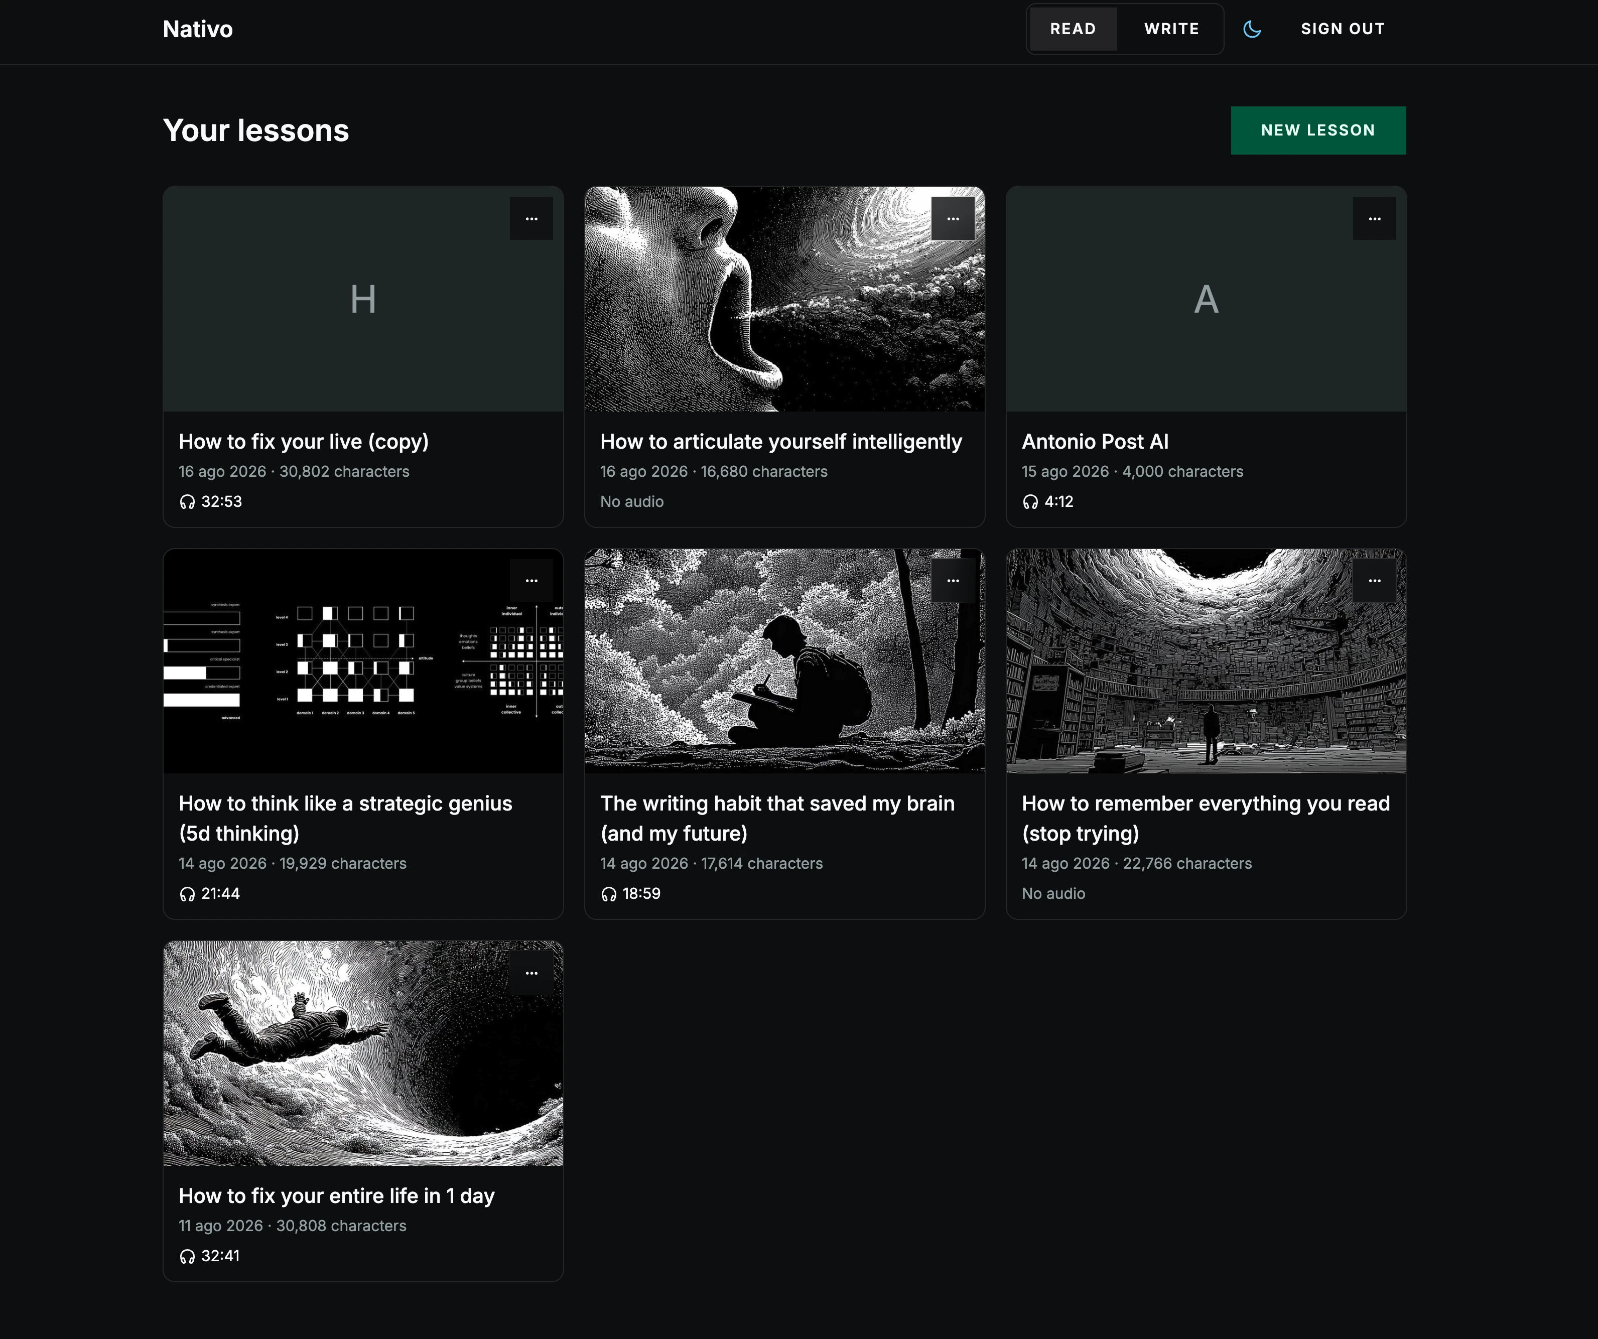Open options menu for How to articulate yourself intelligently
1598x1339 pixels.
tap(953, 218)
